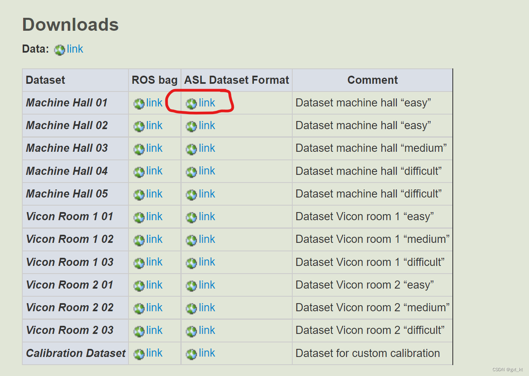The image size is (529, 376).
Task: Open ROS bag link for Vicon Room 1 03
Action: pyautogui.click(x=154, y=262)
